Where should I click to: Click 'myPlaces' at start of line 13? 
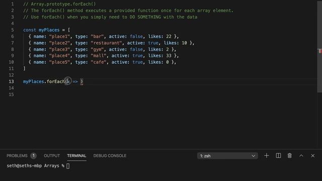tap(34, 81)
